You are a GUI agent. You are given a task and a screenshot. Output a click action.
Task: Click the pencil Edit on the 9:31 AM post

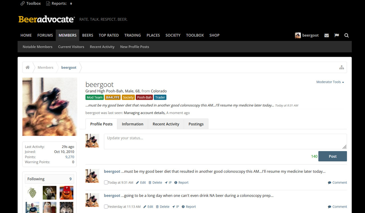[x=141, y=183]
